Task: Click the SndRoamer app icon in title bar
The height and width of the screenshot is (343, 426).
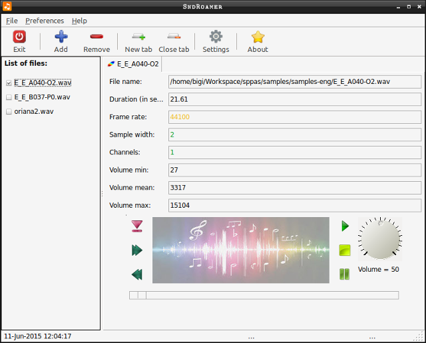Action: [7, 7]
